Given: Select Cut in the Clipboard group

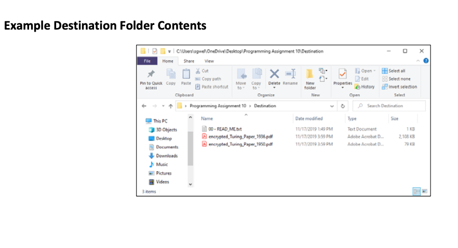Looking at the screenshot, I should point(202,71).
